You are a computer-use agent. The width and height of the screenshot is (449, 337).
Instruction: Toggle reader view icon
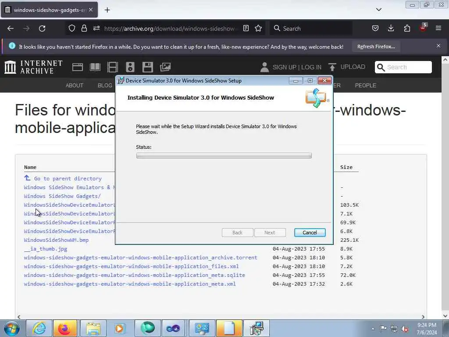246,29
